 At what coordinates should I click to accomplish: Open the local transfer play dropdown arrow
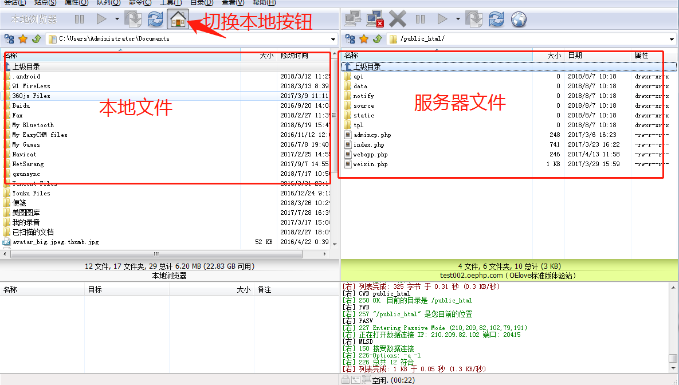[117, 19]
